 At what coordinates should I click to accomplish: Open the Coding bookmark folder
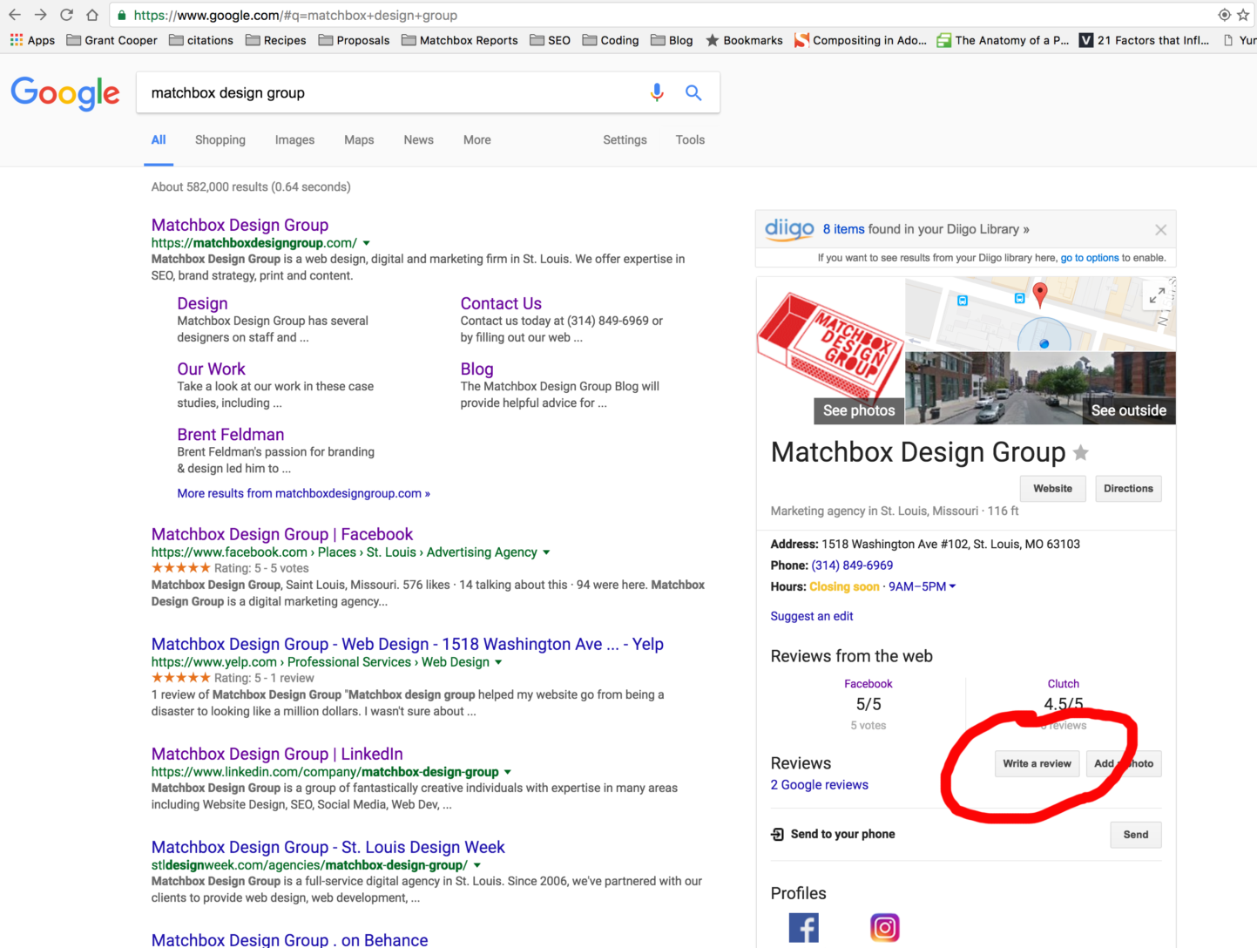[x=611, y=40]
